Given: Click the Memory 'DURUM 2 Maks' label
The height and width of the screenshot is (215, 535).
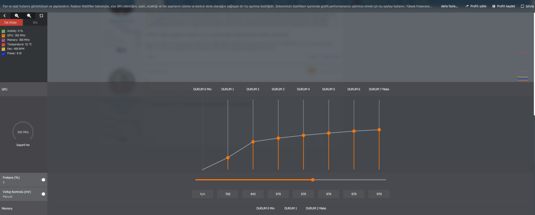Looking at the screenshot, I should pyautogui.click(x=316, y=208).
